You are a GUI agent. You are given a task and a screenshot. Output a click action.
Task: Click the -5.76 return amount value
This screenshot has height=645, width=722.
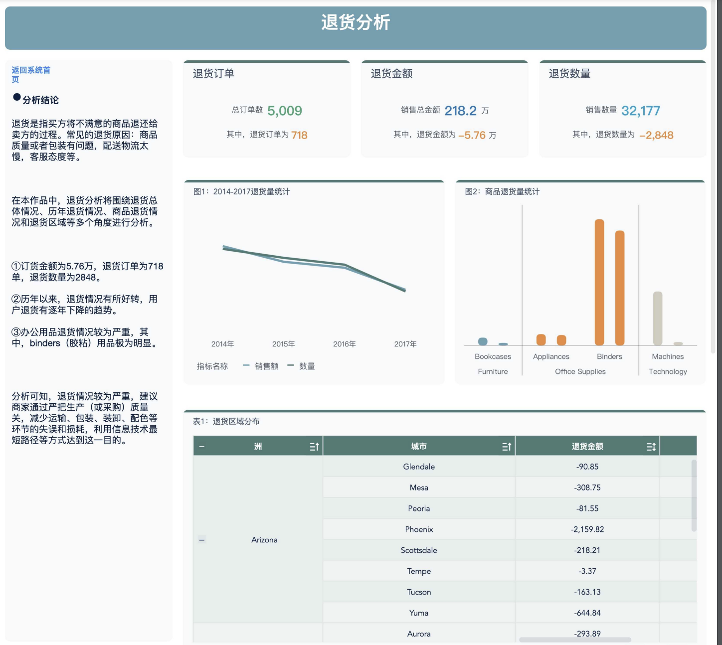472,135
